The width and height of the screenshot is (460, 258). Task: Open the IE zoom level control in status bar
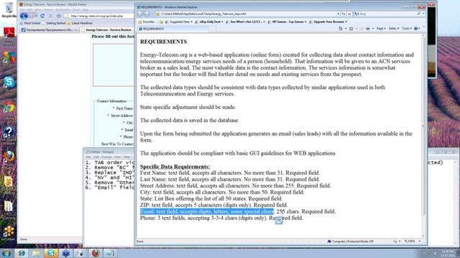coord(412,242)
